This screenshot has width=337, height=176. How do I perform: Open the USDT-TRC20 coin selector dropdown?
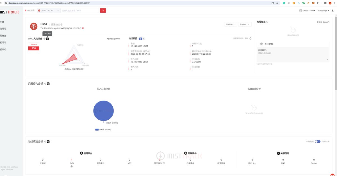pyautogui.click(x=49, y=10)
